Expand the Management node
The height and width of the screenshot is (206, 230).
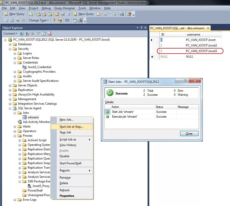click(x=10, y=99)
